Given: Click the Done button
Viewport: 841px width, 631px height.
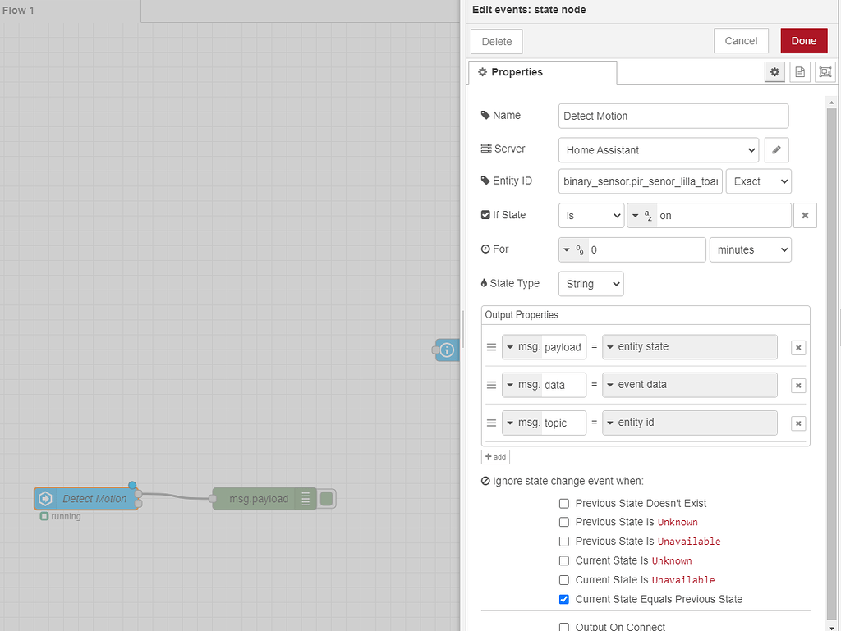Looking at the screenshot, I should click(803, 40).
